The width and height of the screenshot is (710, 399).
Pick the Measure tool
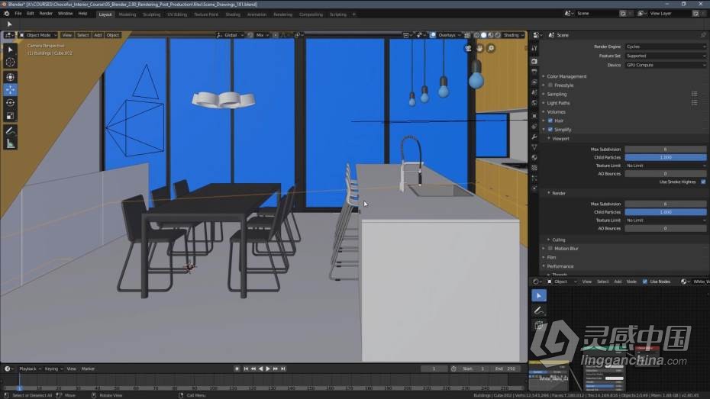click(10, 144)
